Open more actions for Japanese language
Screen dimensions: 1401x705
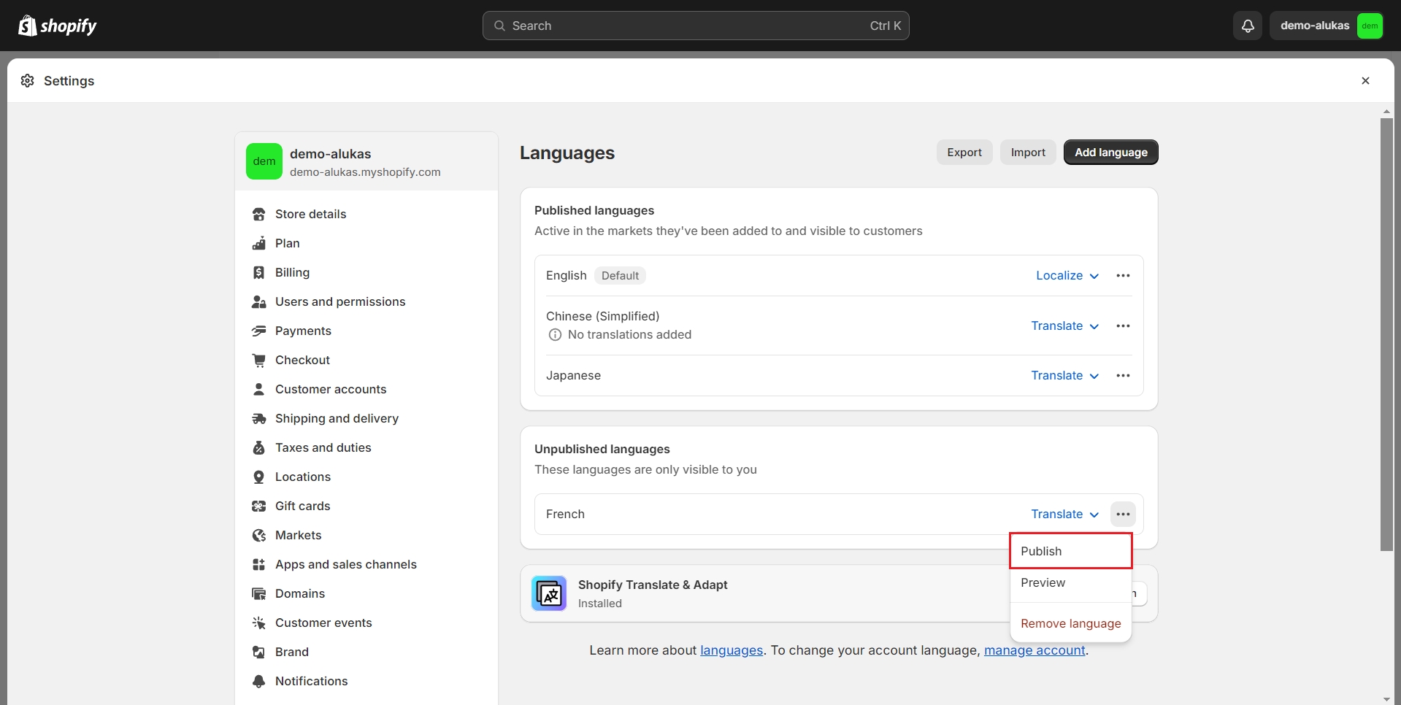pos(1123,376)
